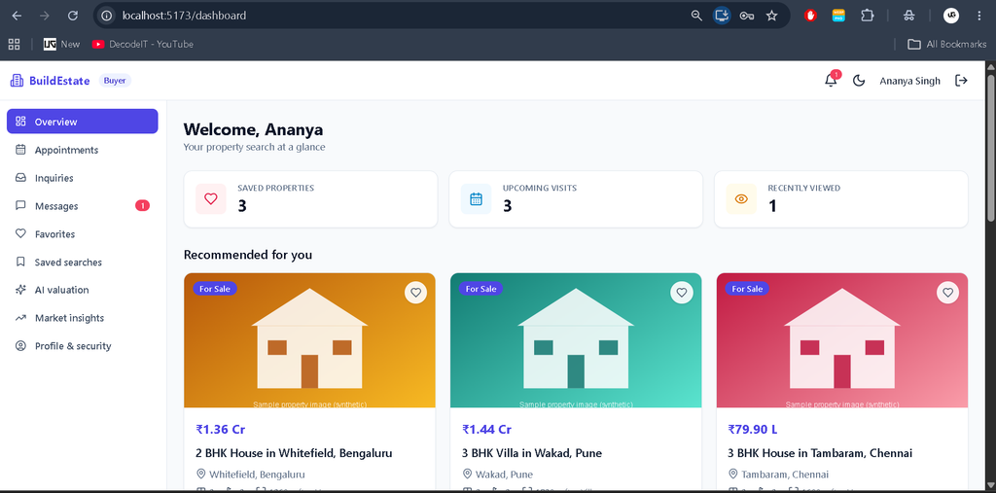The width and height of the screenshot is (996, 493).
Task: Open 2 BHK House in Whitefield listing
Action: 294,453
